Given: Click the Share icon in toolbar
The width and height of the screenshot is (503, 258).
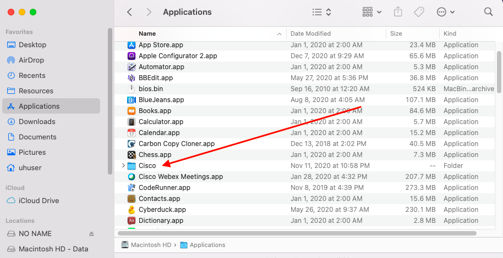Looking at the screenshot, I should pos(398,12).
